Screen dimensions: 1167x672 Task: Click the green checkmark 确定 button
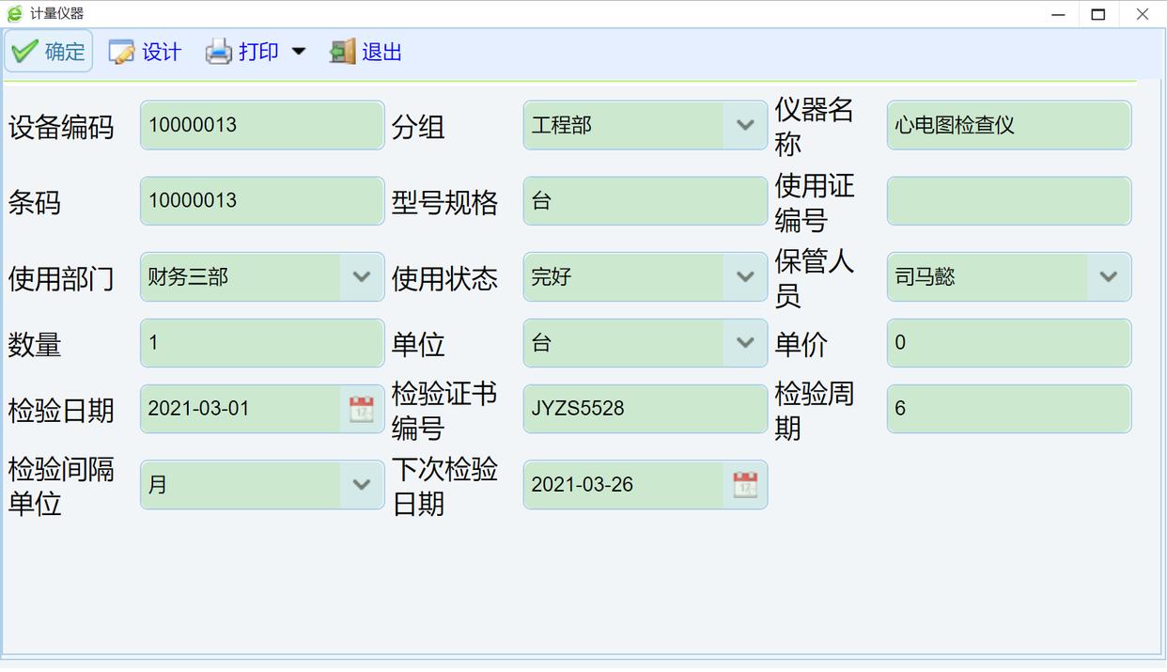[x=49, y=52]
